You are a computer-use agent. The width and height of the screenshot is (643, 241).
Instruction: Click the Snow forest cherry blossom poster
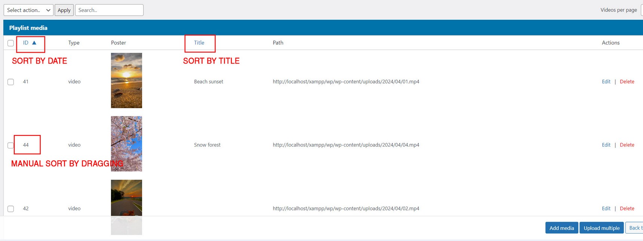click(x=126, y=144)
